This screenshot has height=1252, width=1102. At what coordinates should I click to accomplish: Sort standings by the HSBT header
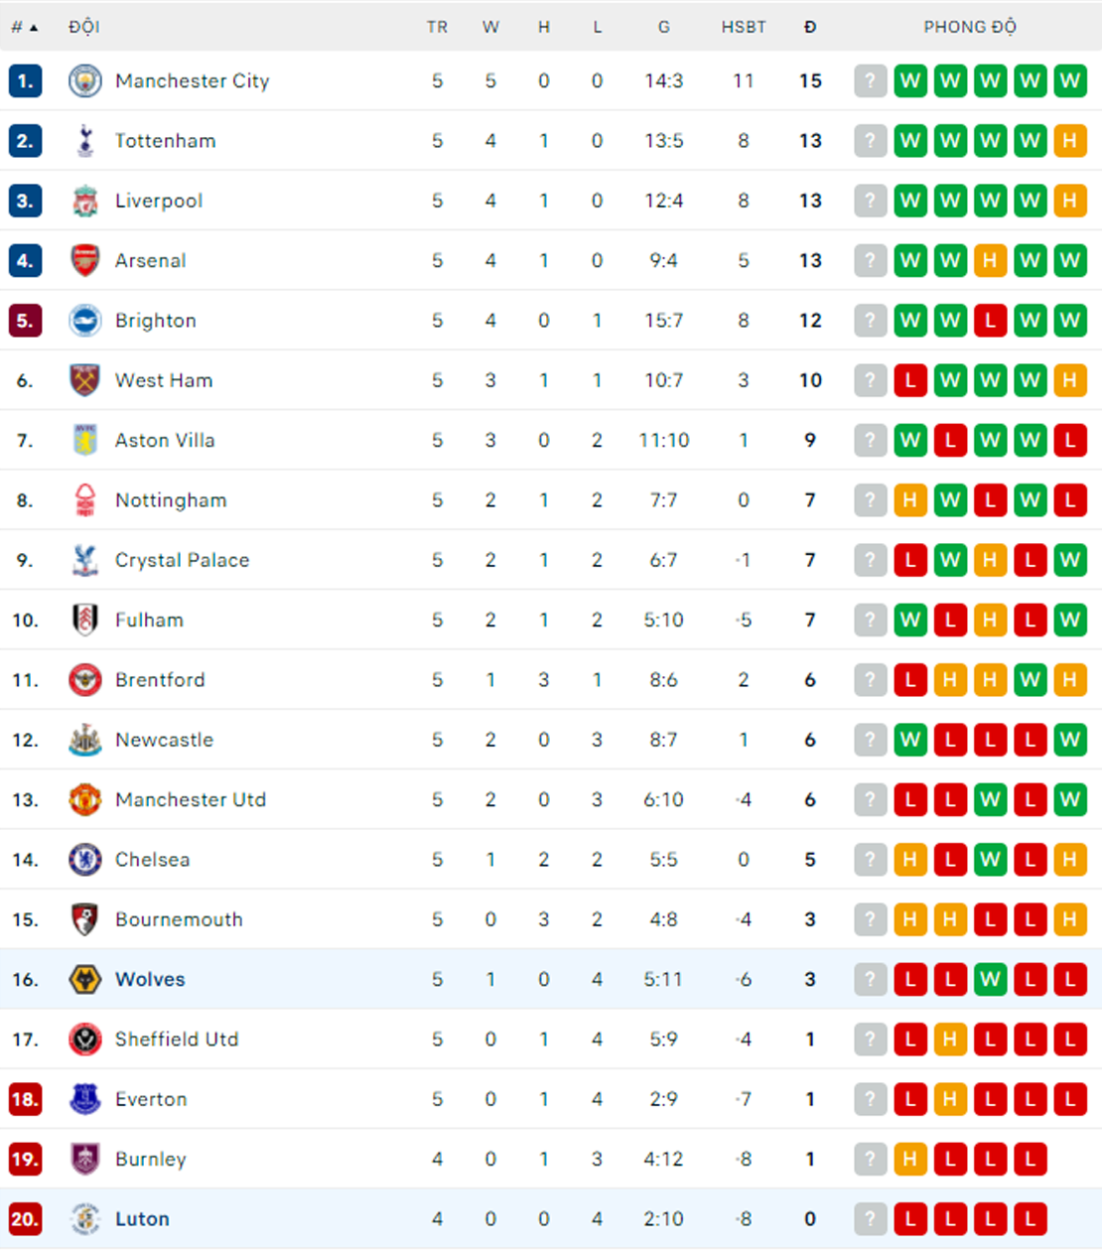[744, 27]
